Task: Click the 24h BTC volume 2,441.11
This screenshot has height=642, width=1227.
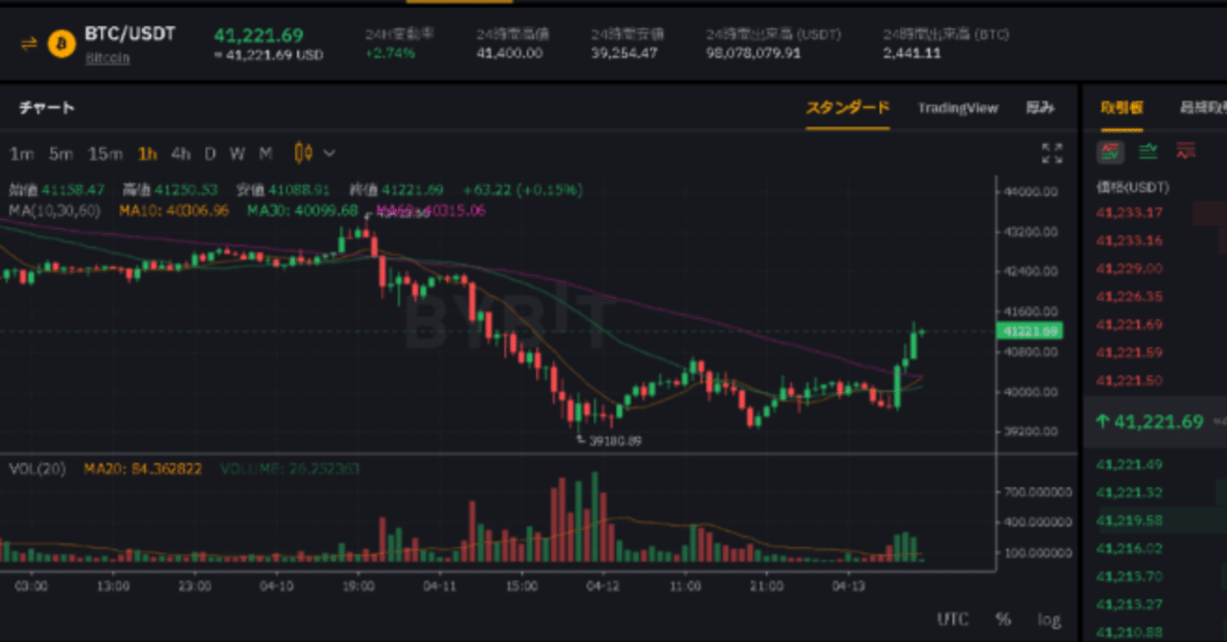Action: [912, 54]
